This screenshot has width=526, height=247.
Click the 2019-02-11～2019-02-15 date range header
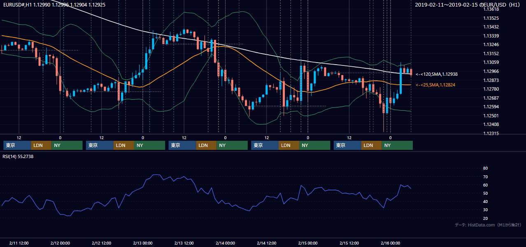point(467,5)
